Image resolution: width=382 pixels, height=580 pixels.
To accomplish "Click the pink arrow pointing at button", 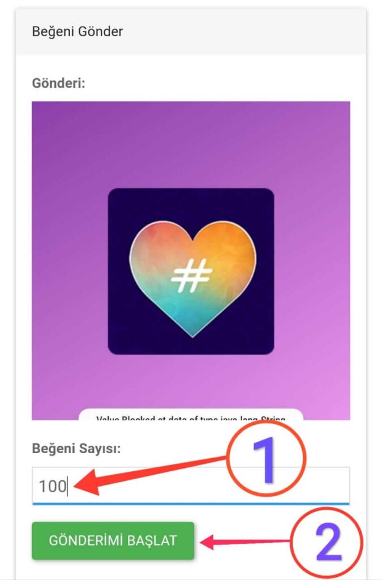I will click(x=245, y=542).
